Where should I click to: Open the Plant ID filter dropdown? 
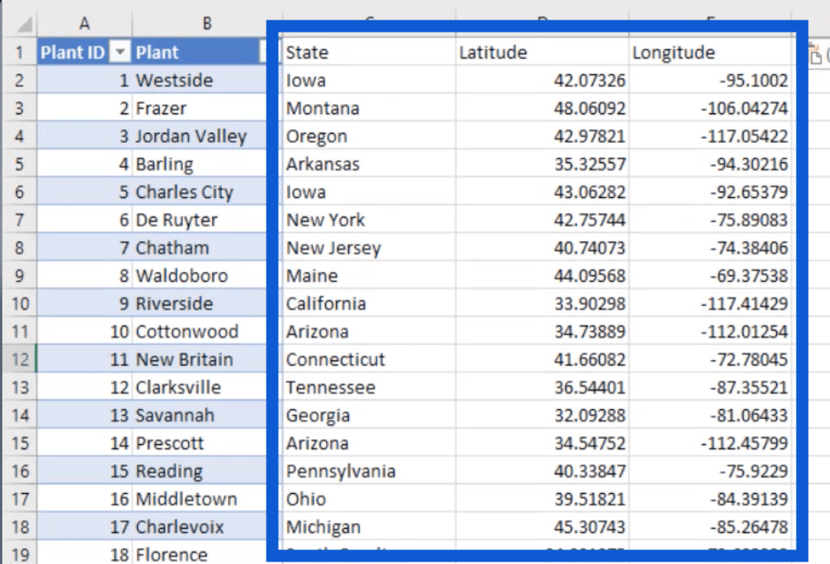[x=120, y=52]
